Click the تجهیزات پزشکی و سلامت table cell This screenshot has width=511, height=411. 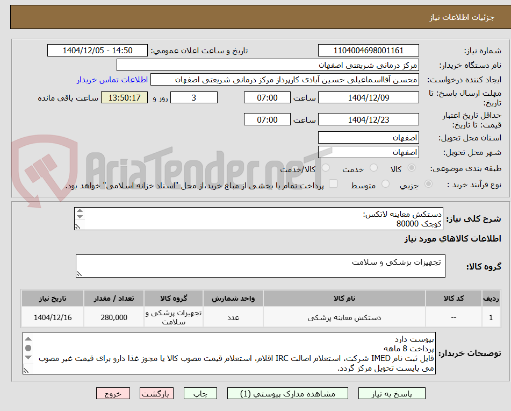click(x=174, y=317)
